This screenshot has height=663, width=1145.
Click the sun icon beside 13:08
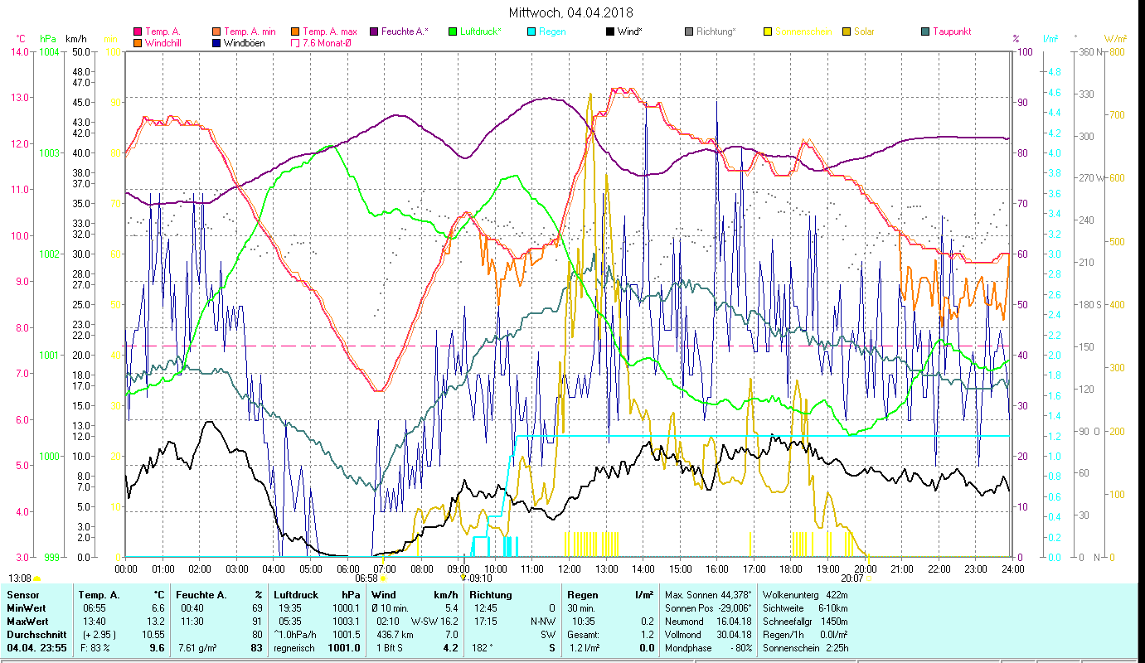(x=37, y=578)
